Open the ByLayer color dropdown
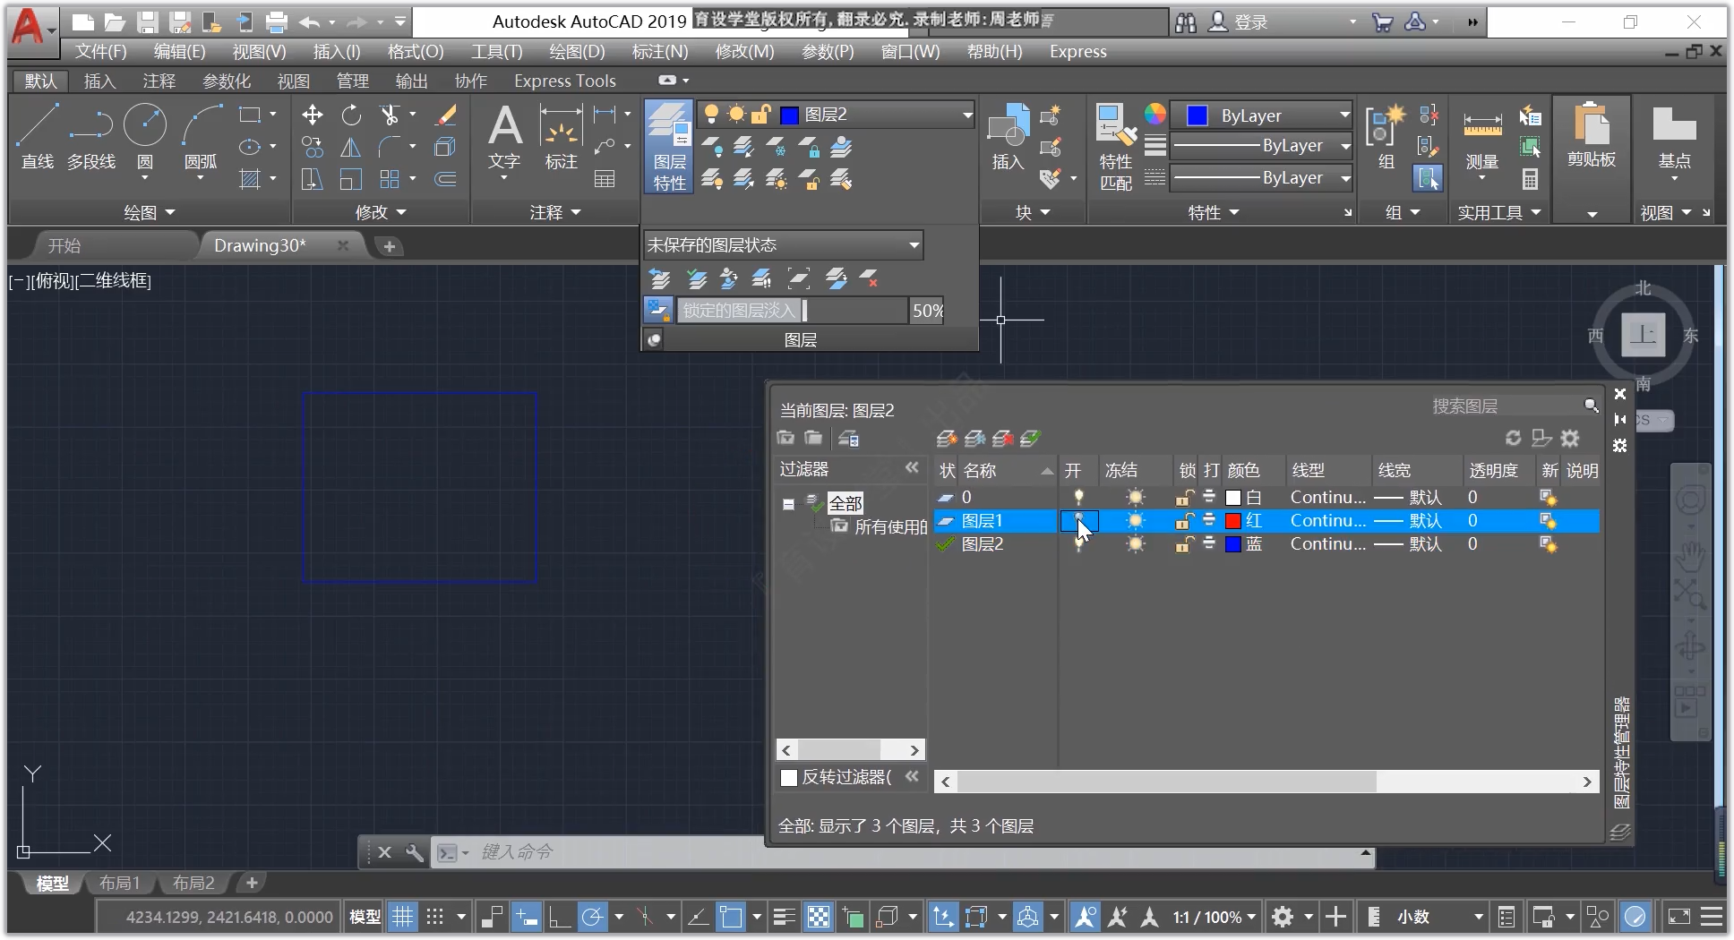The height and width of the screenshot is (940, 1734). click(1344, 115)
